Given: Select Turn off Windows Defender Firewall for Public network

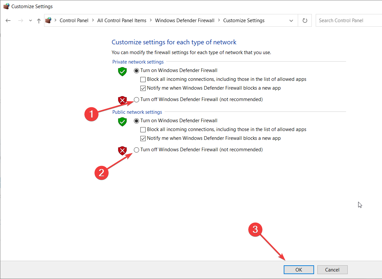Looking at the screenshot, I should pyautogui.click(x=136, y=150).
